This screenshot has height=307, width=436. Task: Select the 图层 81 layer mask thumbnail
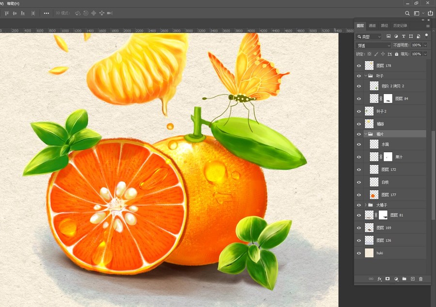pyautogui.click(x=383, y=215)
